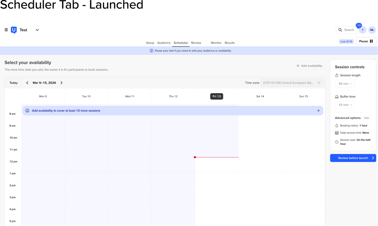Viewport: 378px width, 226px height.
Task: Open the Buffer time dropdown
Action: click(x=345, y=105)
